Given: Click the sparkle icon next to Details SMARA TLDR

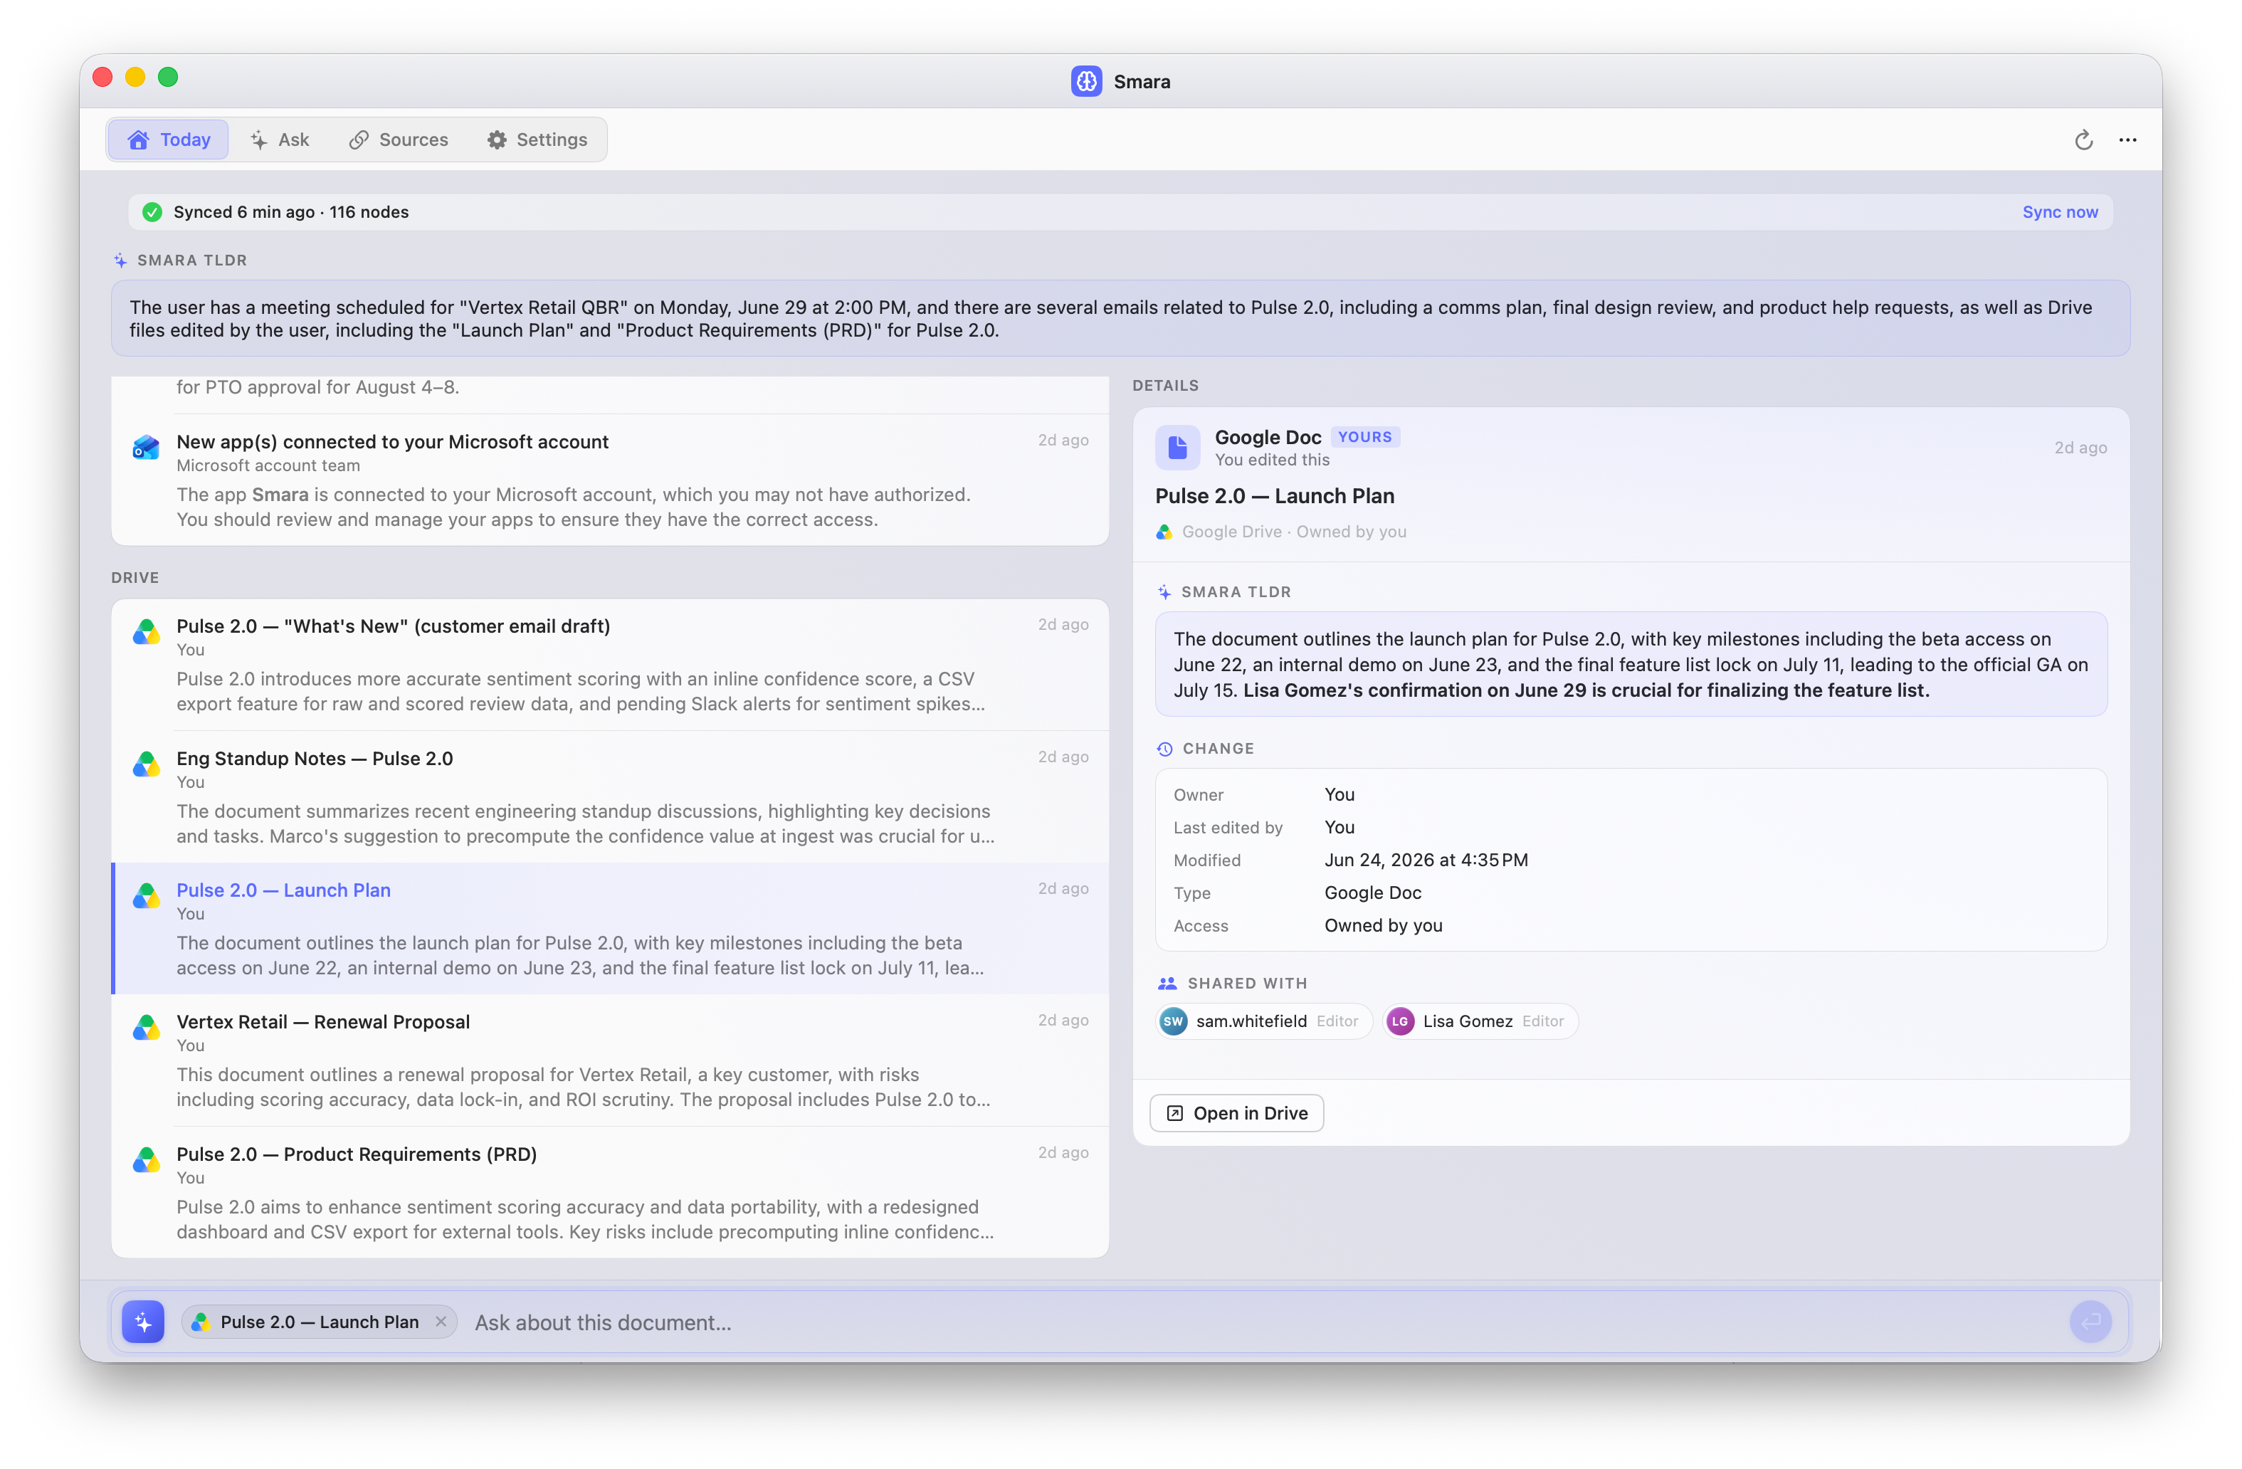Looking at the screenshot, I should click(x=1164, y=593).
